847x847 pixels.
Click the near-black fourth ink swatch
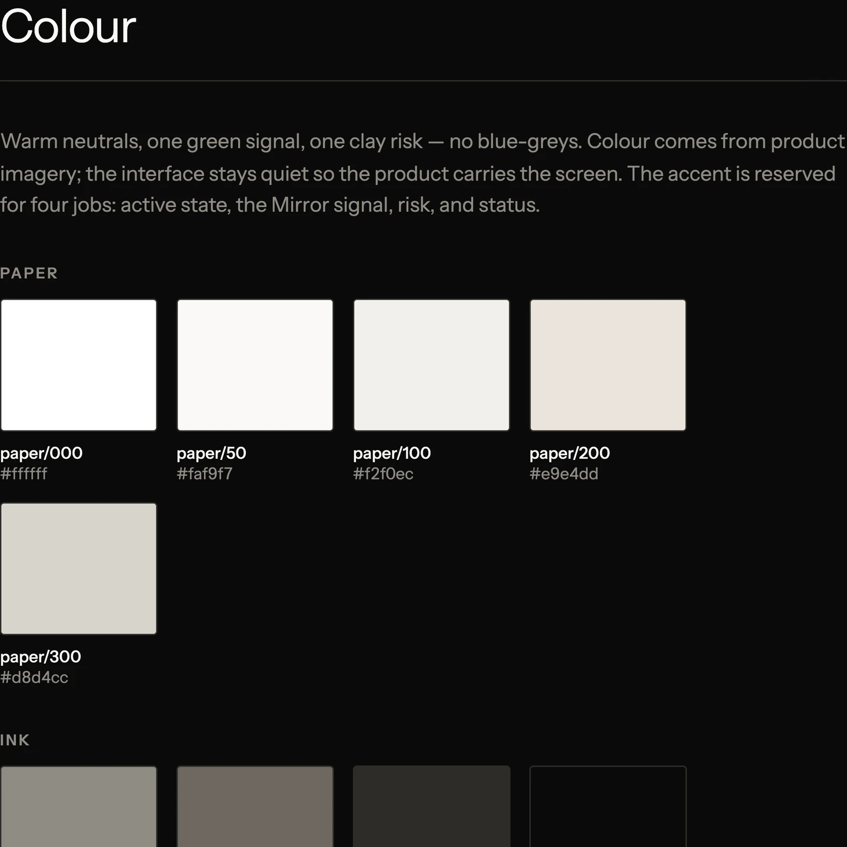click(608, 806)
